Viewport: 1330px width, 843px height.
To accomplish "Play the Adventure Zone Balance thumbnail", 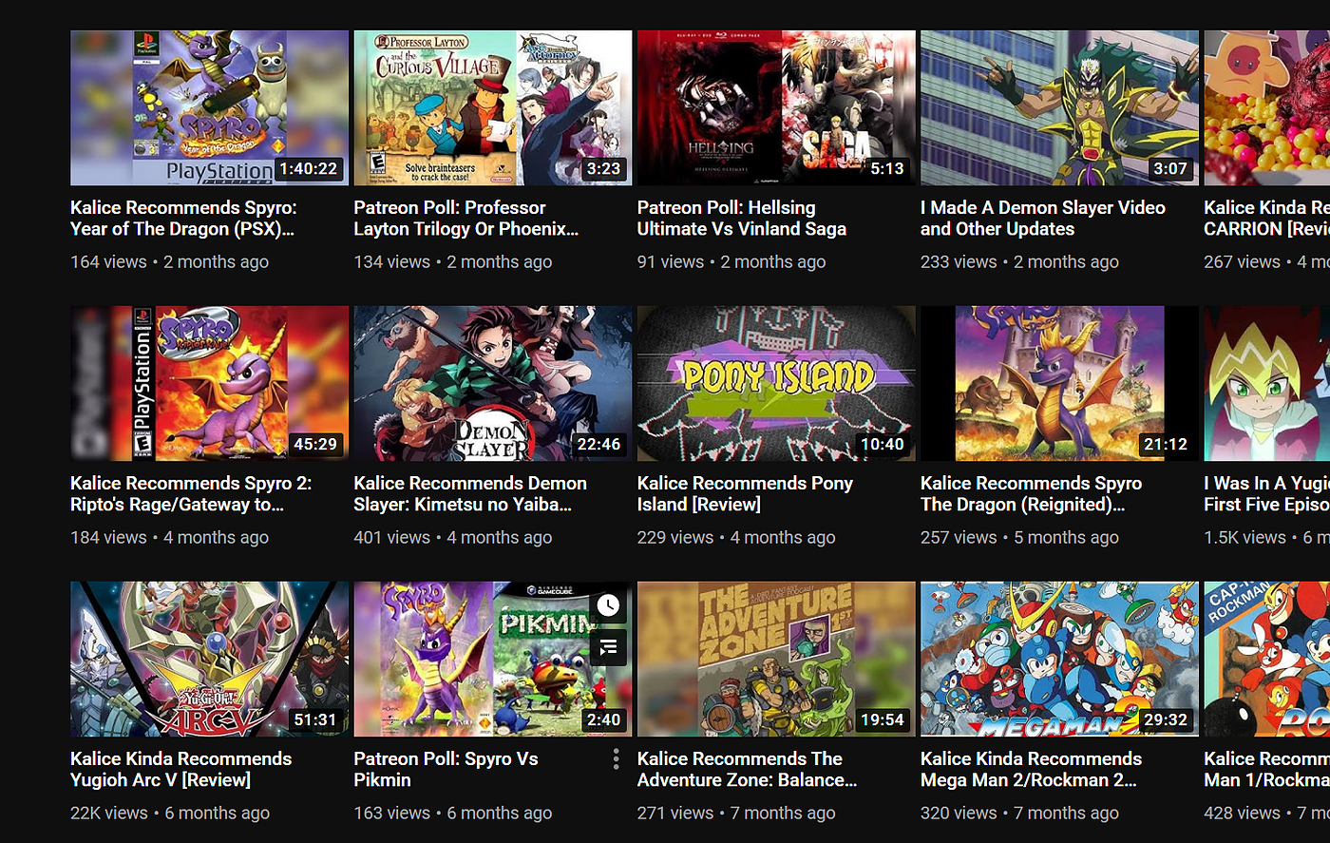I will tap(776, 659).
